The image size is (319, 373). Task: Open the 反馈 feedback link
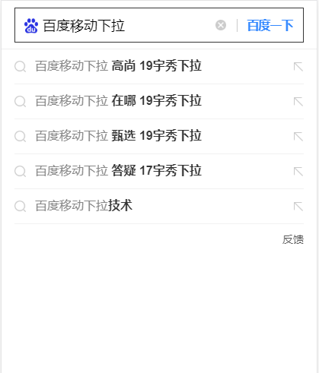click(293, 239)
